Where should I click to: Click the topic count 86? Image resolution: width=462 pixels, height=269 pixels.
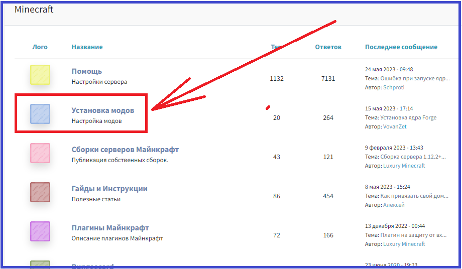277,196
